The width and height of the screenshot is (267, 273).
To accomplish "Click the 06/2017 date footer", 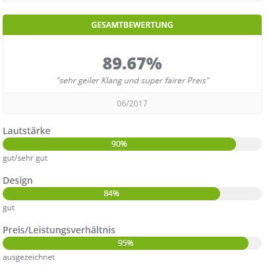I will (x=132, y=104).
